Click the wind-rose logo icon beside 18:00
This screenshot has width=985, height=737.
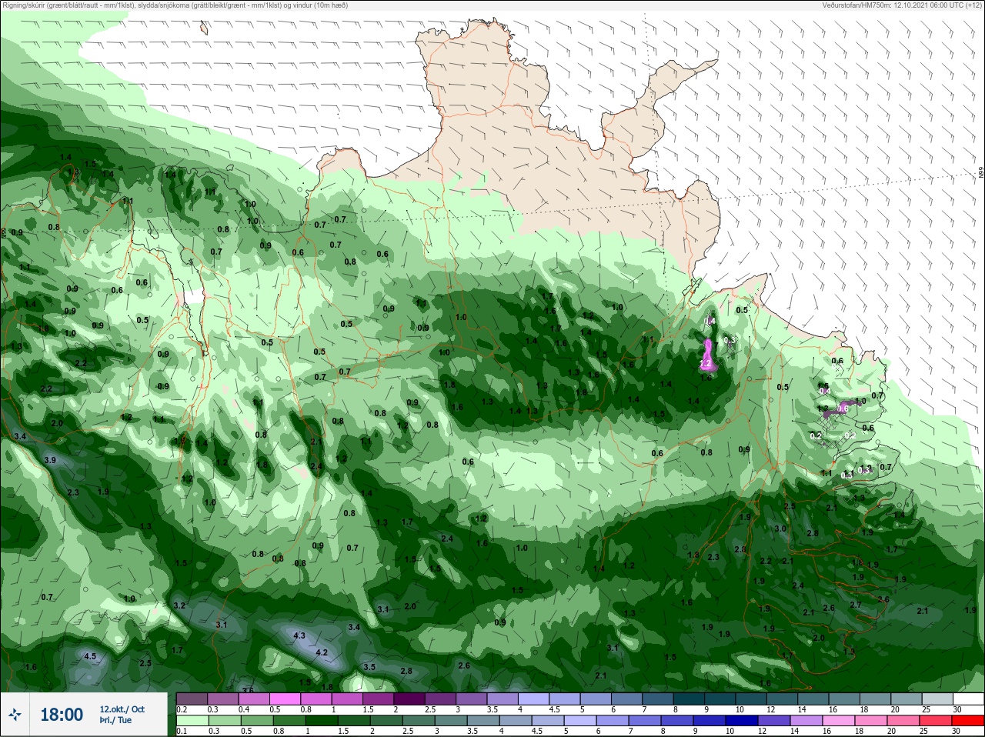[x=15, y=715]
